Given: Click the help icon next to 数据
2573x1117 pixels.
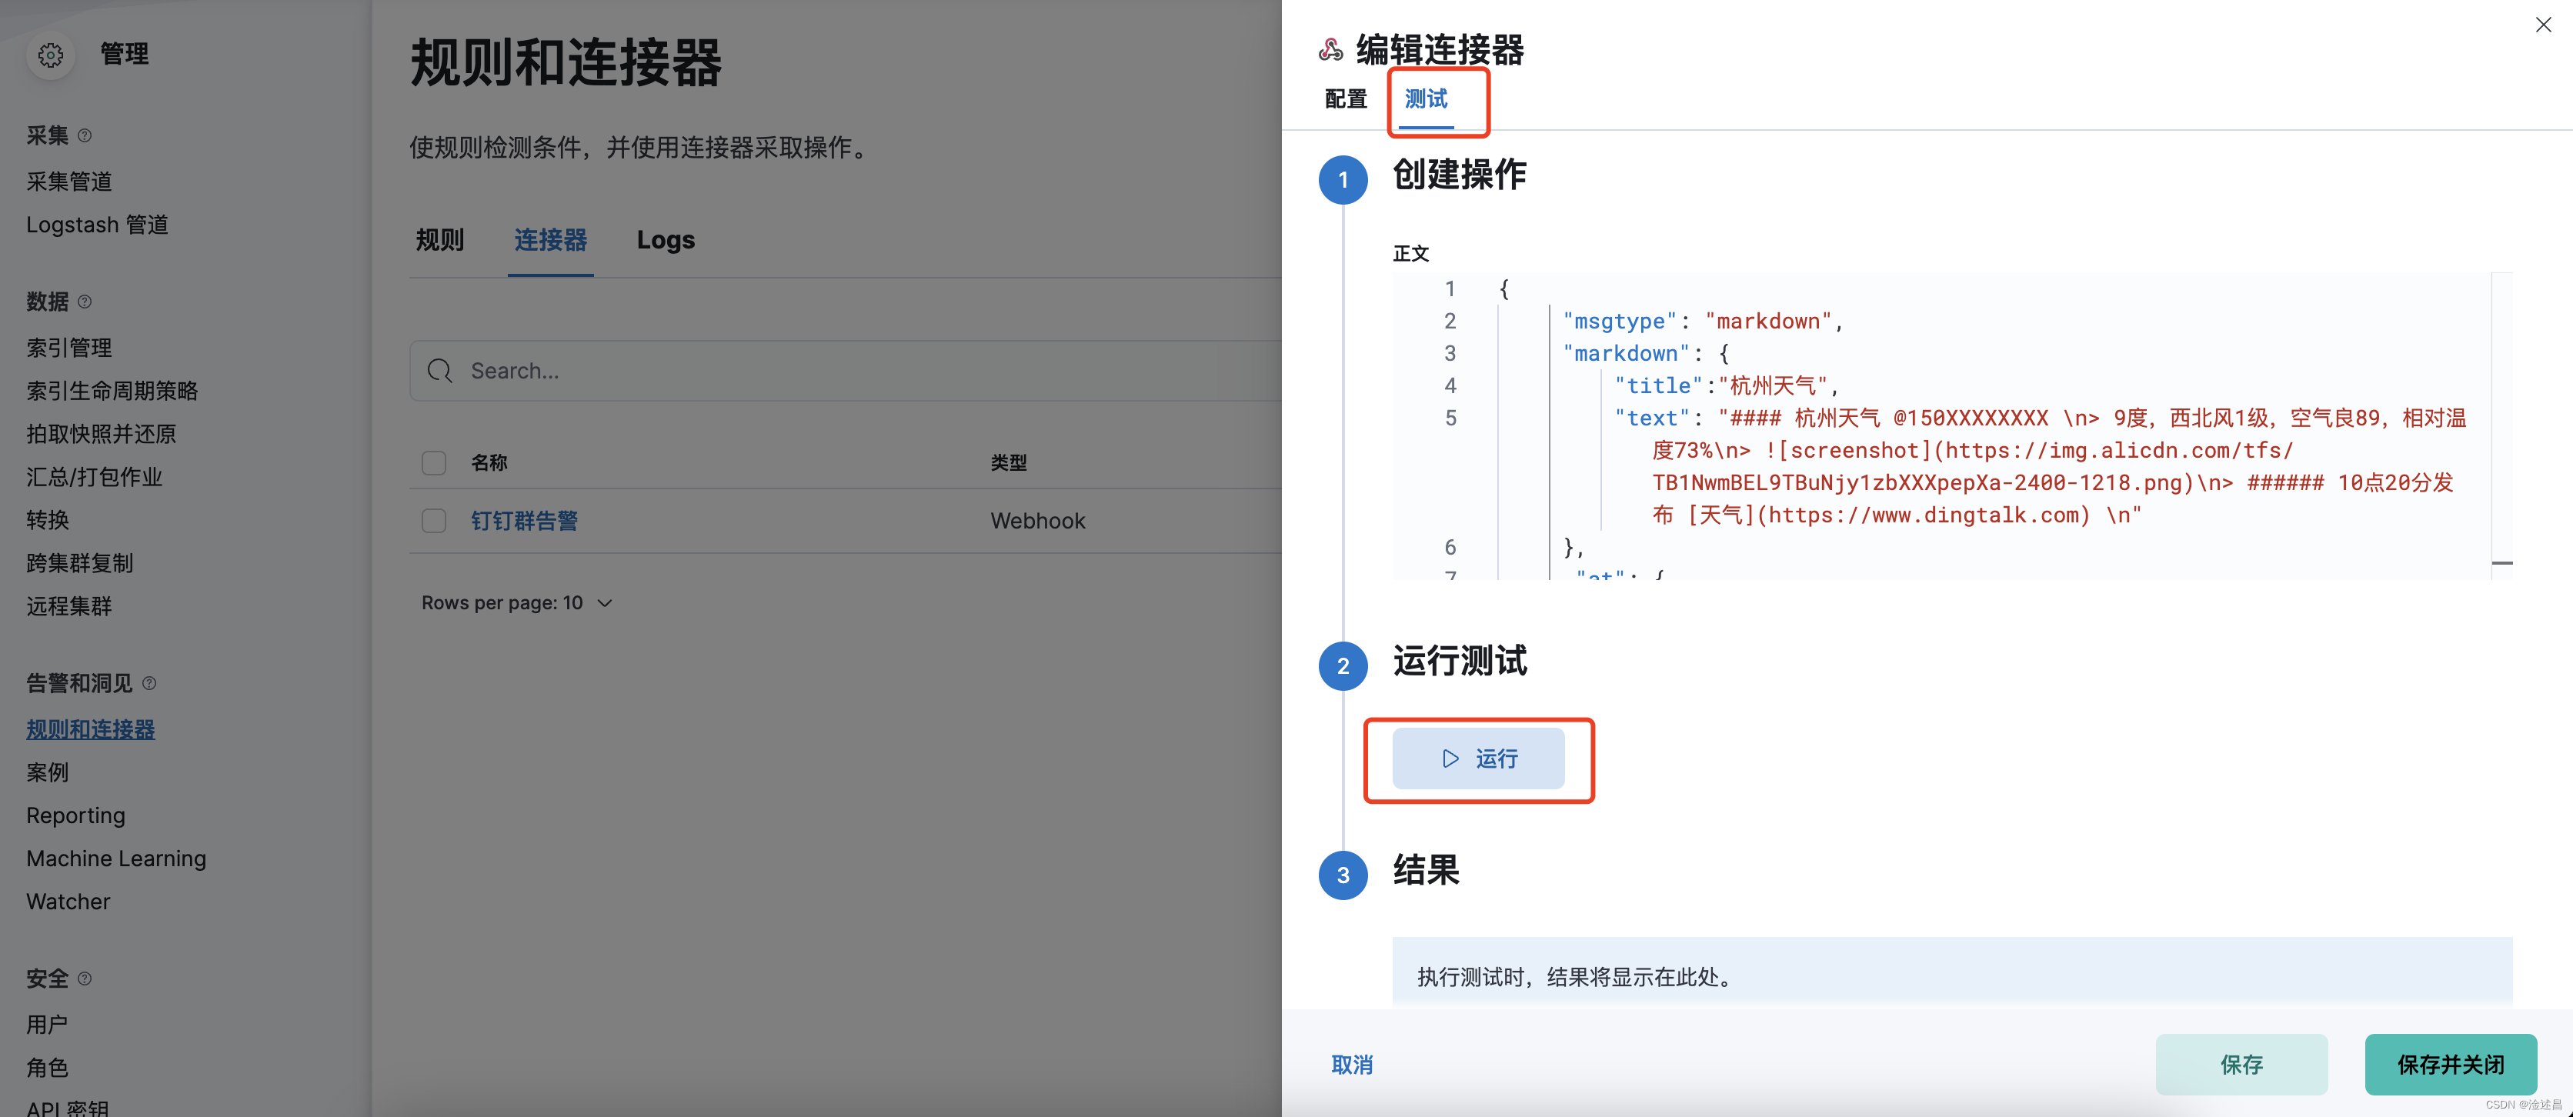Looking at the screenshot, I should click(x=85, y=302).
